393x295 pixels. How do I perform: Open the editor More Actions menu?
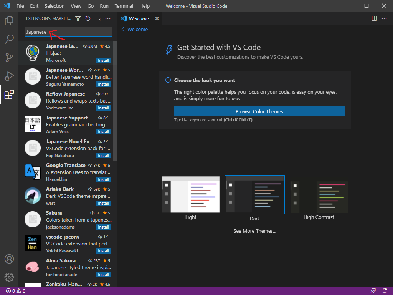pos(384,18)
